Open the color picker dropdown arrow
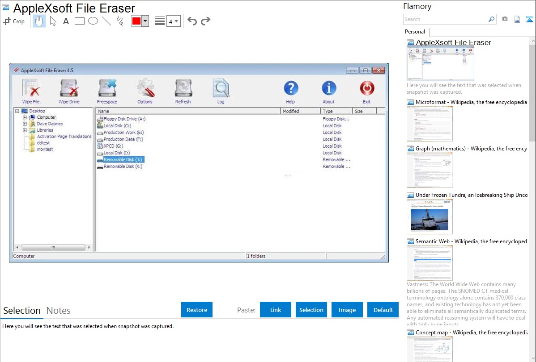 coord(145,21)
